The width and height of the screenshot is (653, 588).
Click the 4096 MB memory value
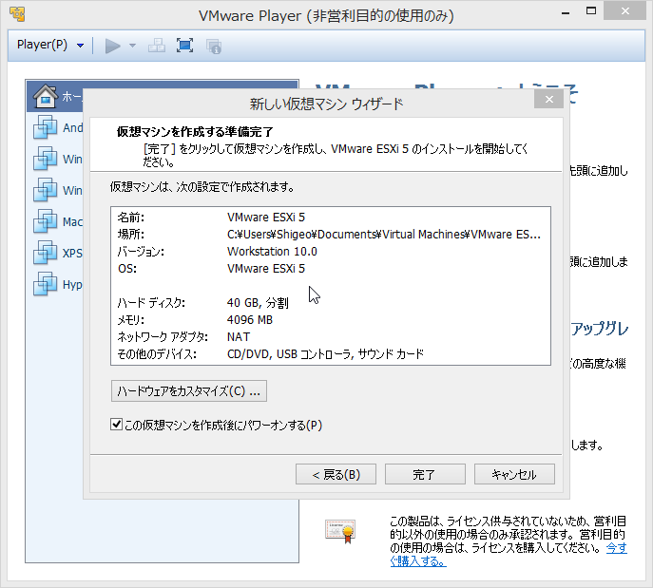pos(249,319)
